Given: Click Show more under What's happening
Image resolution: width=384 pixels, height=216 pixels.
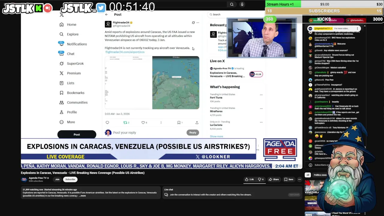Looking at the screenshot, I should pos(216,136).
